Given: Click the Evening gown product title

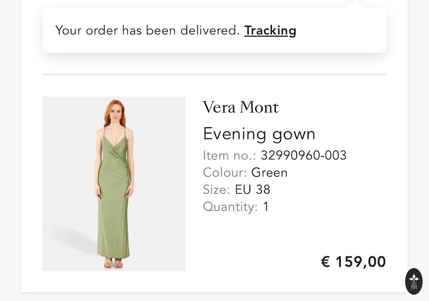Looking at the screenshot, I should (x=259, y=134).
